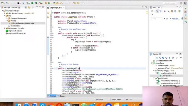Toggle Categorized presentation in Task List
The image size is (188, 106).
pos(157,11)
